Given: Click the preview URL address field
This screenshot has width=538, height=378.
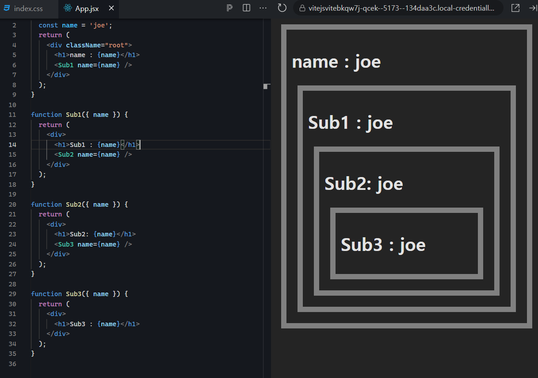Looking at the screenshot, I should click(x=398, y=8).
